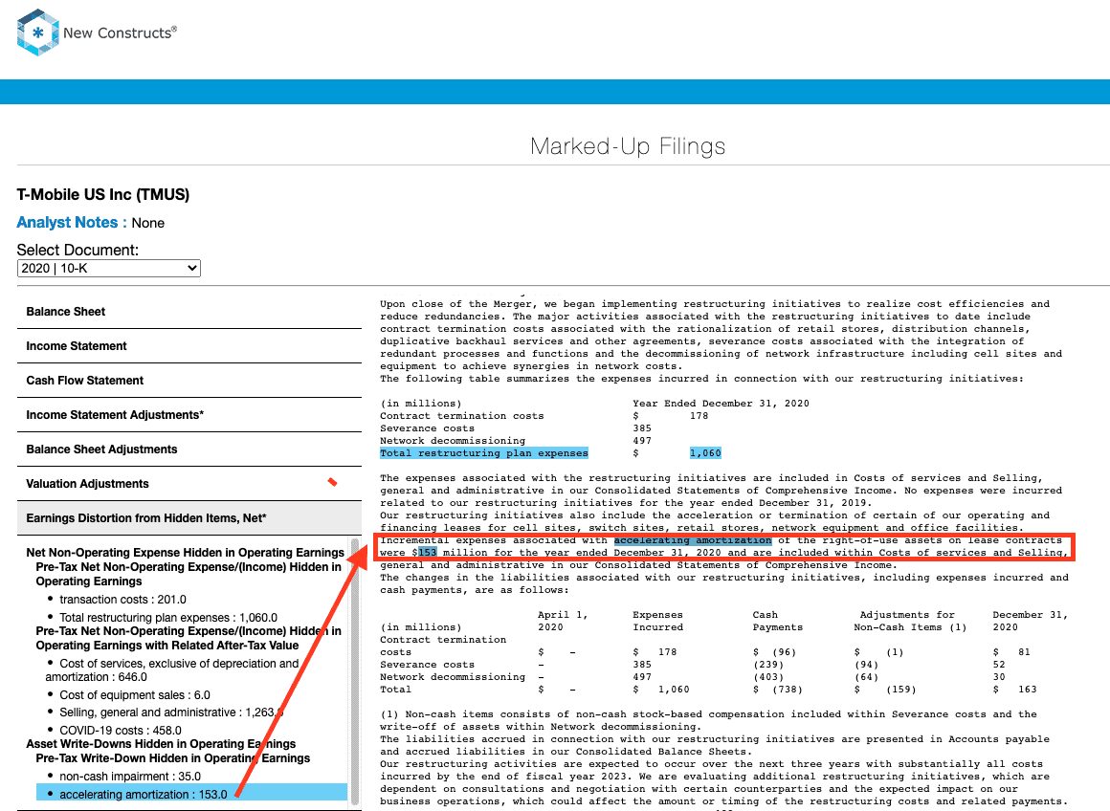Screen dimensions: 1110x811
Task: Click highlighted 1,060 value in filing table
Action: (705, 453)
